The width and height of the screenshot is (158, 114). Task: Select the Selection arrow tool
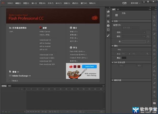154,13
